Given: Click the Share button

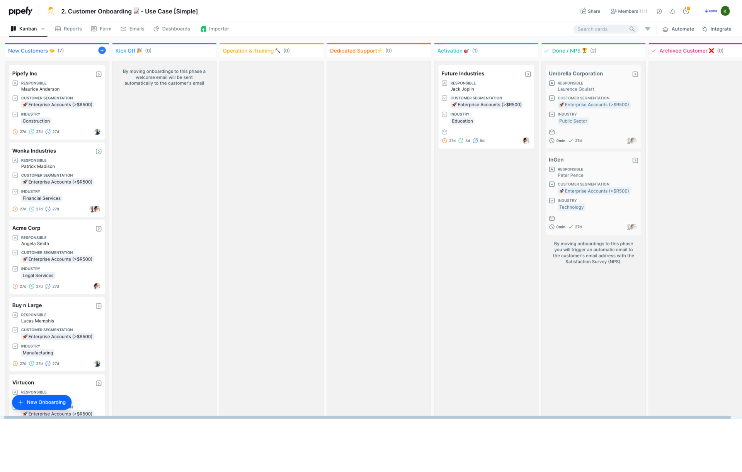Looking at the screenshot, I should coord(590,11).
